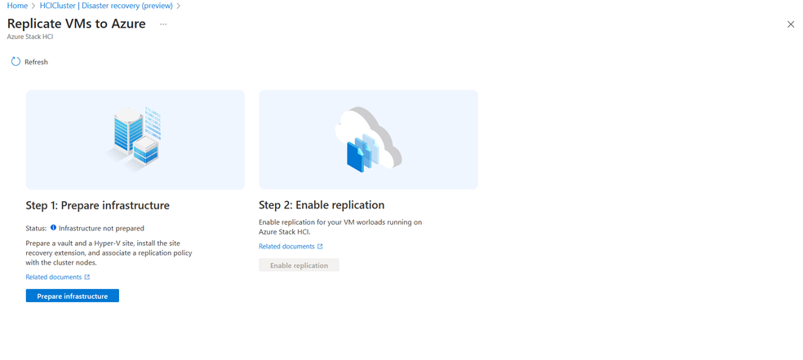
Task: Select the Step 1: Prepare infrastructure heading
Action: pyautogui.click(x=97, y=205)
